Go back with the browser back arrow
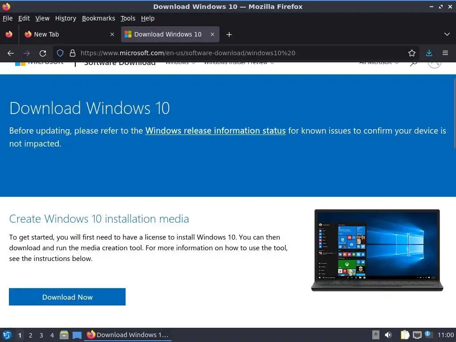Image resolution: width=456 pixels, height=342 pixels. pyautogui.click(x=11, y=53)
